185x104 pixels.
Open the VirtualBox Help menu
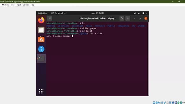(x=33, y=5)
